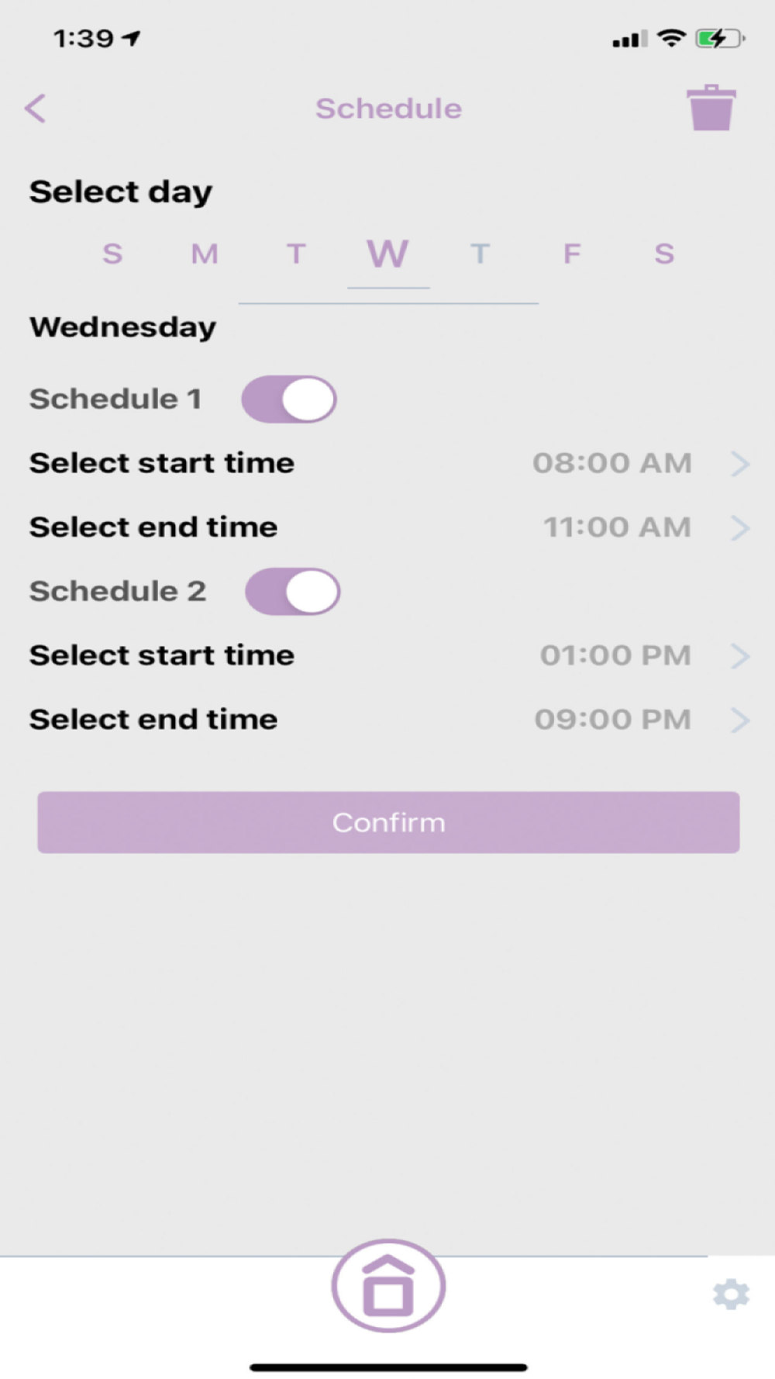The height and width of the screenshot is (1379, 775).
Task: Delete schedule with trash icon
Action: pos(711,108)
